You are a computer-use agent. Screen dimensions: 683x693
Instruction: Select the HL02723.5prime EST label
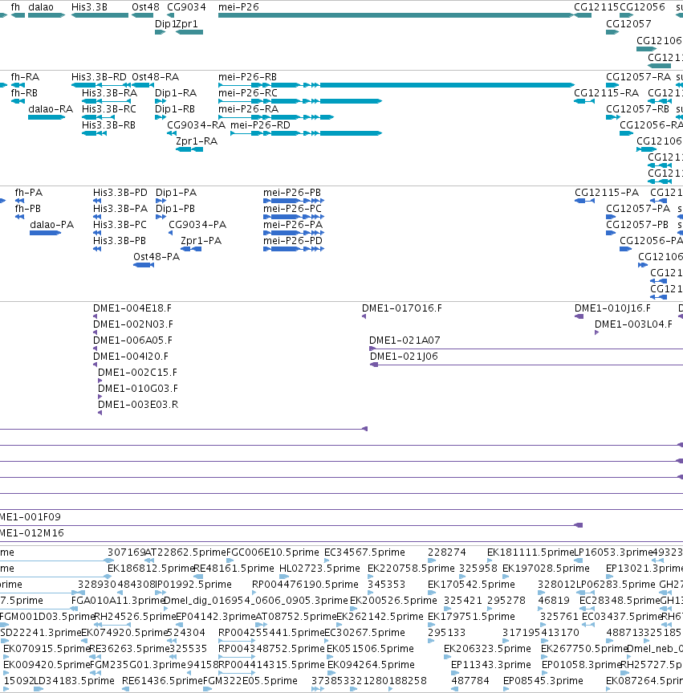pyautogui.click(x=319, y=569)
